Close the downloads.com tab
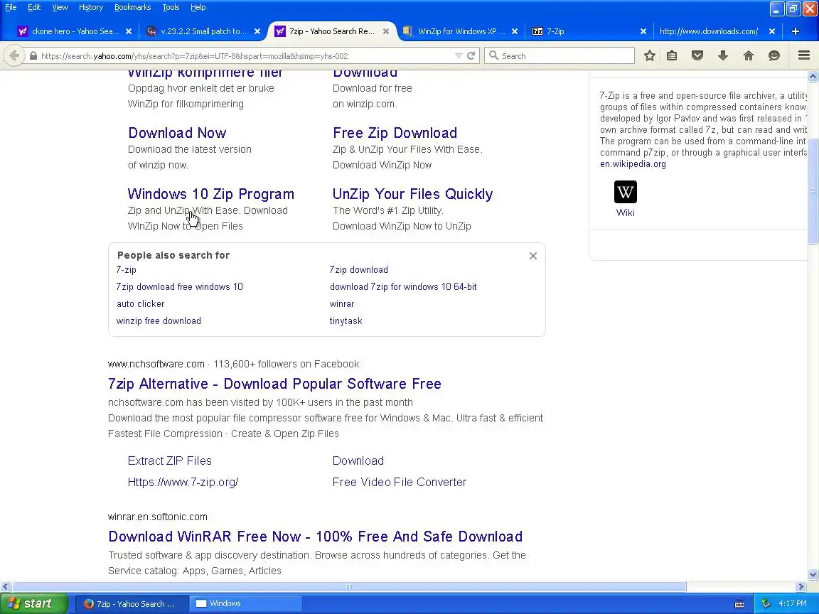This screenshot has width=819, height=614. tap(772, 31)
